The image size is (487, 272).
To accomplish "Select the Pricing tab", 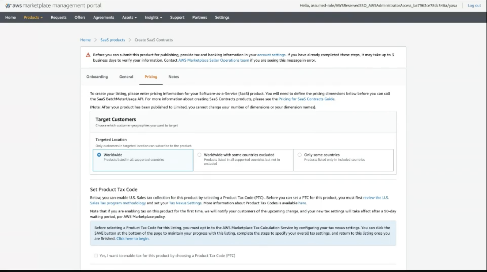I will click(x=151, y=77).
